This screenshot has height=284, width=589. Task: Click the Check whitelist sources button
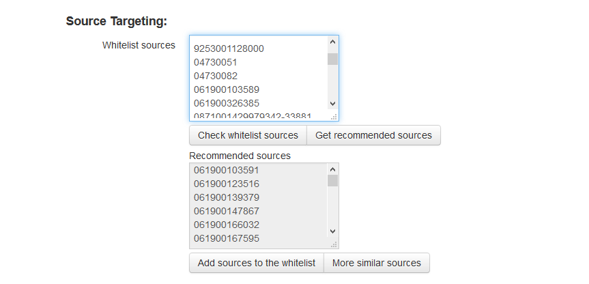248,135
